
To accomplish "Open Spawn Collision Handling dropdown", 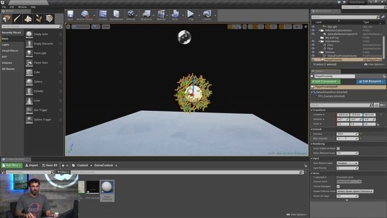I will point(355,191).
